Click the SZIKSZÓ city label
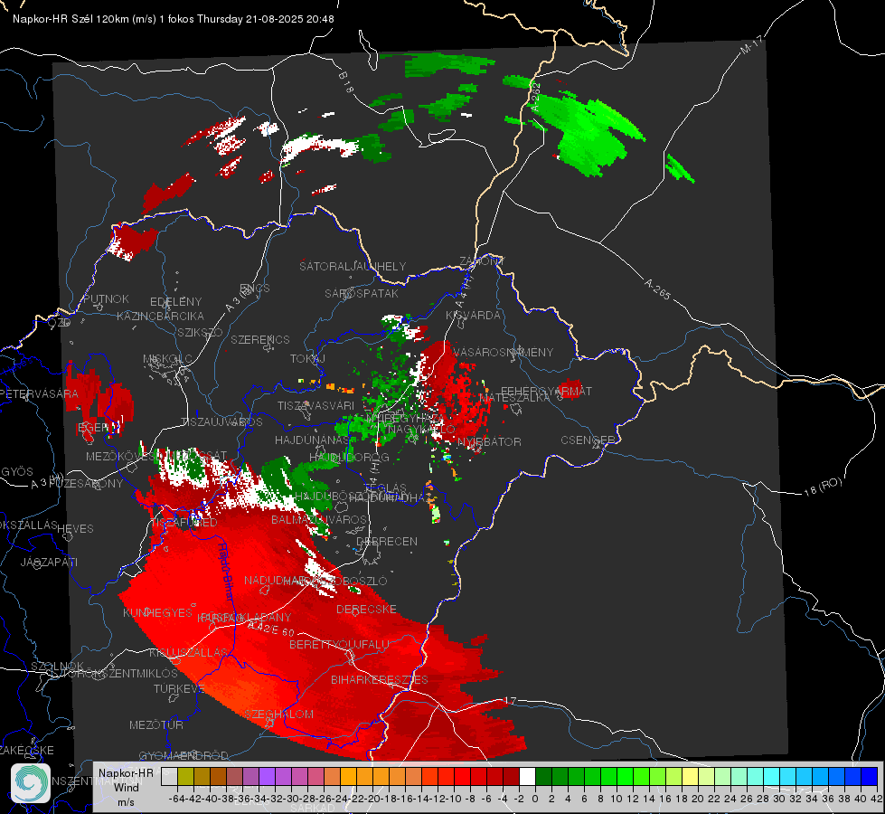Screen dimensions: 885x814 pyautogui.click(x=200, y=332)
